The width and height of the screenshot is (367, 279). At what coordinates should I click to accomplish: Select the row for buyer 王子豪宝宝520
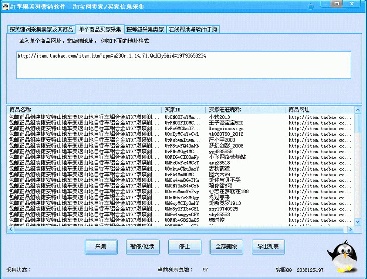181,123
